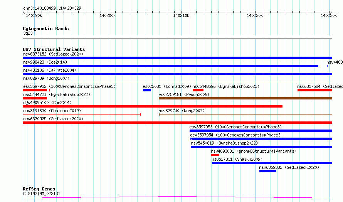The width and height of the screenshot is (343, 202).
Task: Click nsv4093031 (gnomADStructuralVariants) label
Action: (x=254, y=151)
